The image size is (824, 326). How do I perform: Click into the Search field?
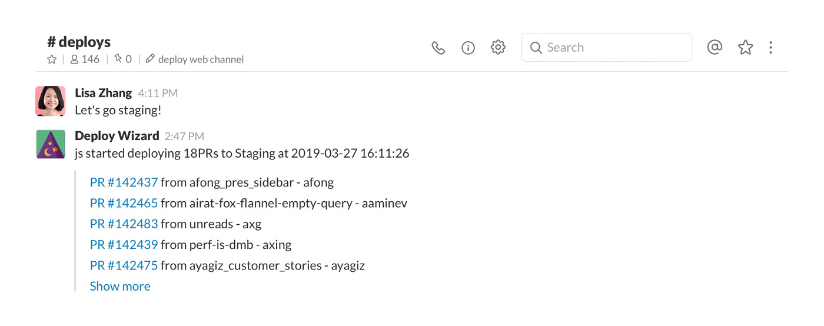[607, 48]
